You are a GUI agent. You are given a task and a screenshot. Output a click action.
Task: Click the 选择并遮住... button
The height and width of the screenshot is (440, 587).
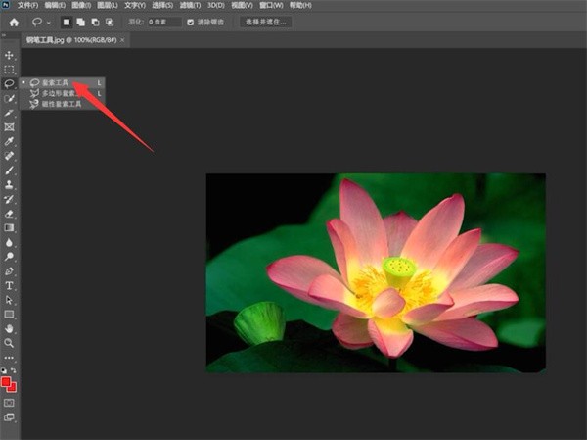click(x=265, y=23)
